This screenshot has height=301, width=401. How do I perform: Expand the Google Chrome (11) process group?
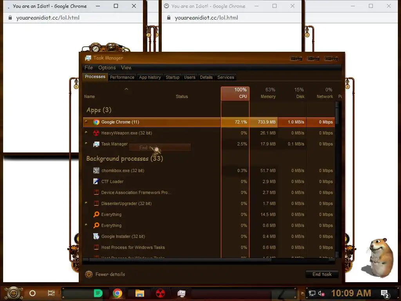tap(86, 122)
